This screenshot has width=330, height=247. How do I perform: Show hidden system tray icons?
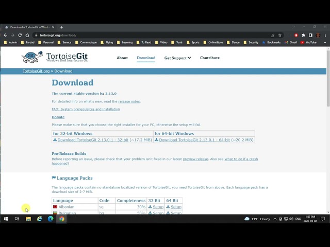pos(275,219)
